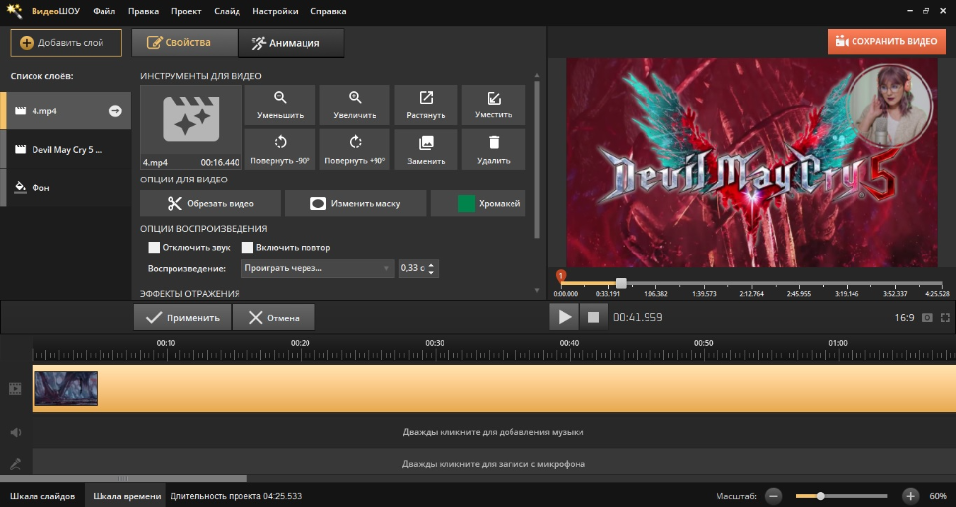The image size is (956, 507).
Task: Switch to the Свойства tab
Action: (184, 42)
